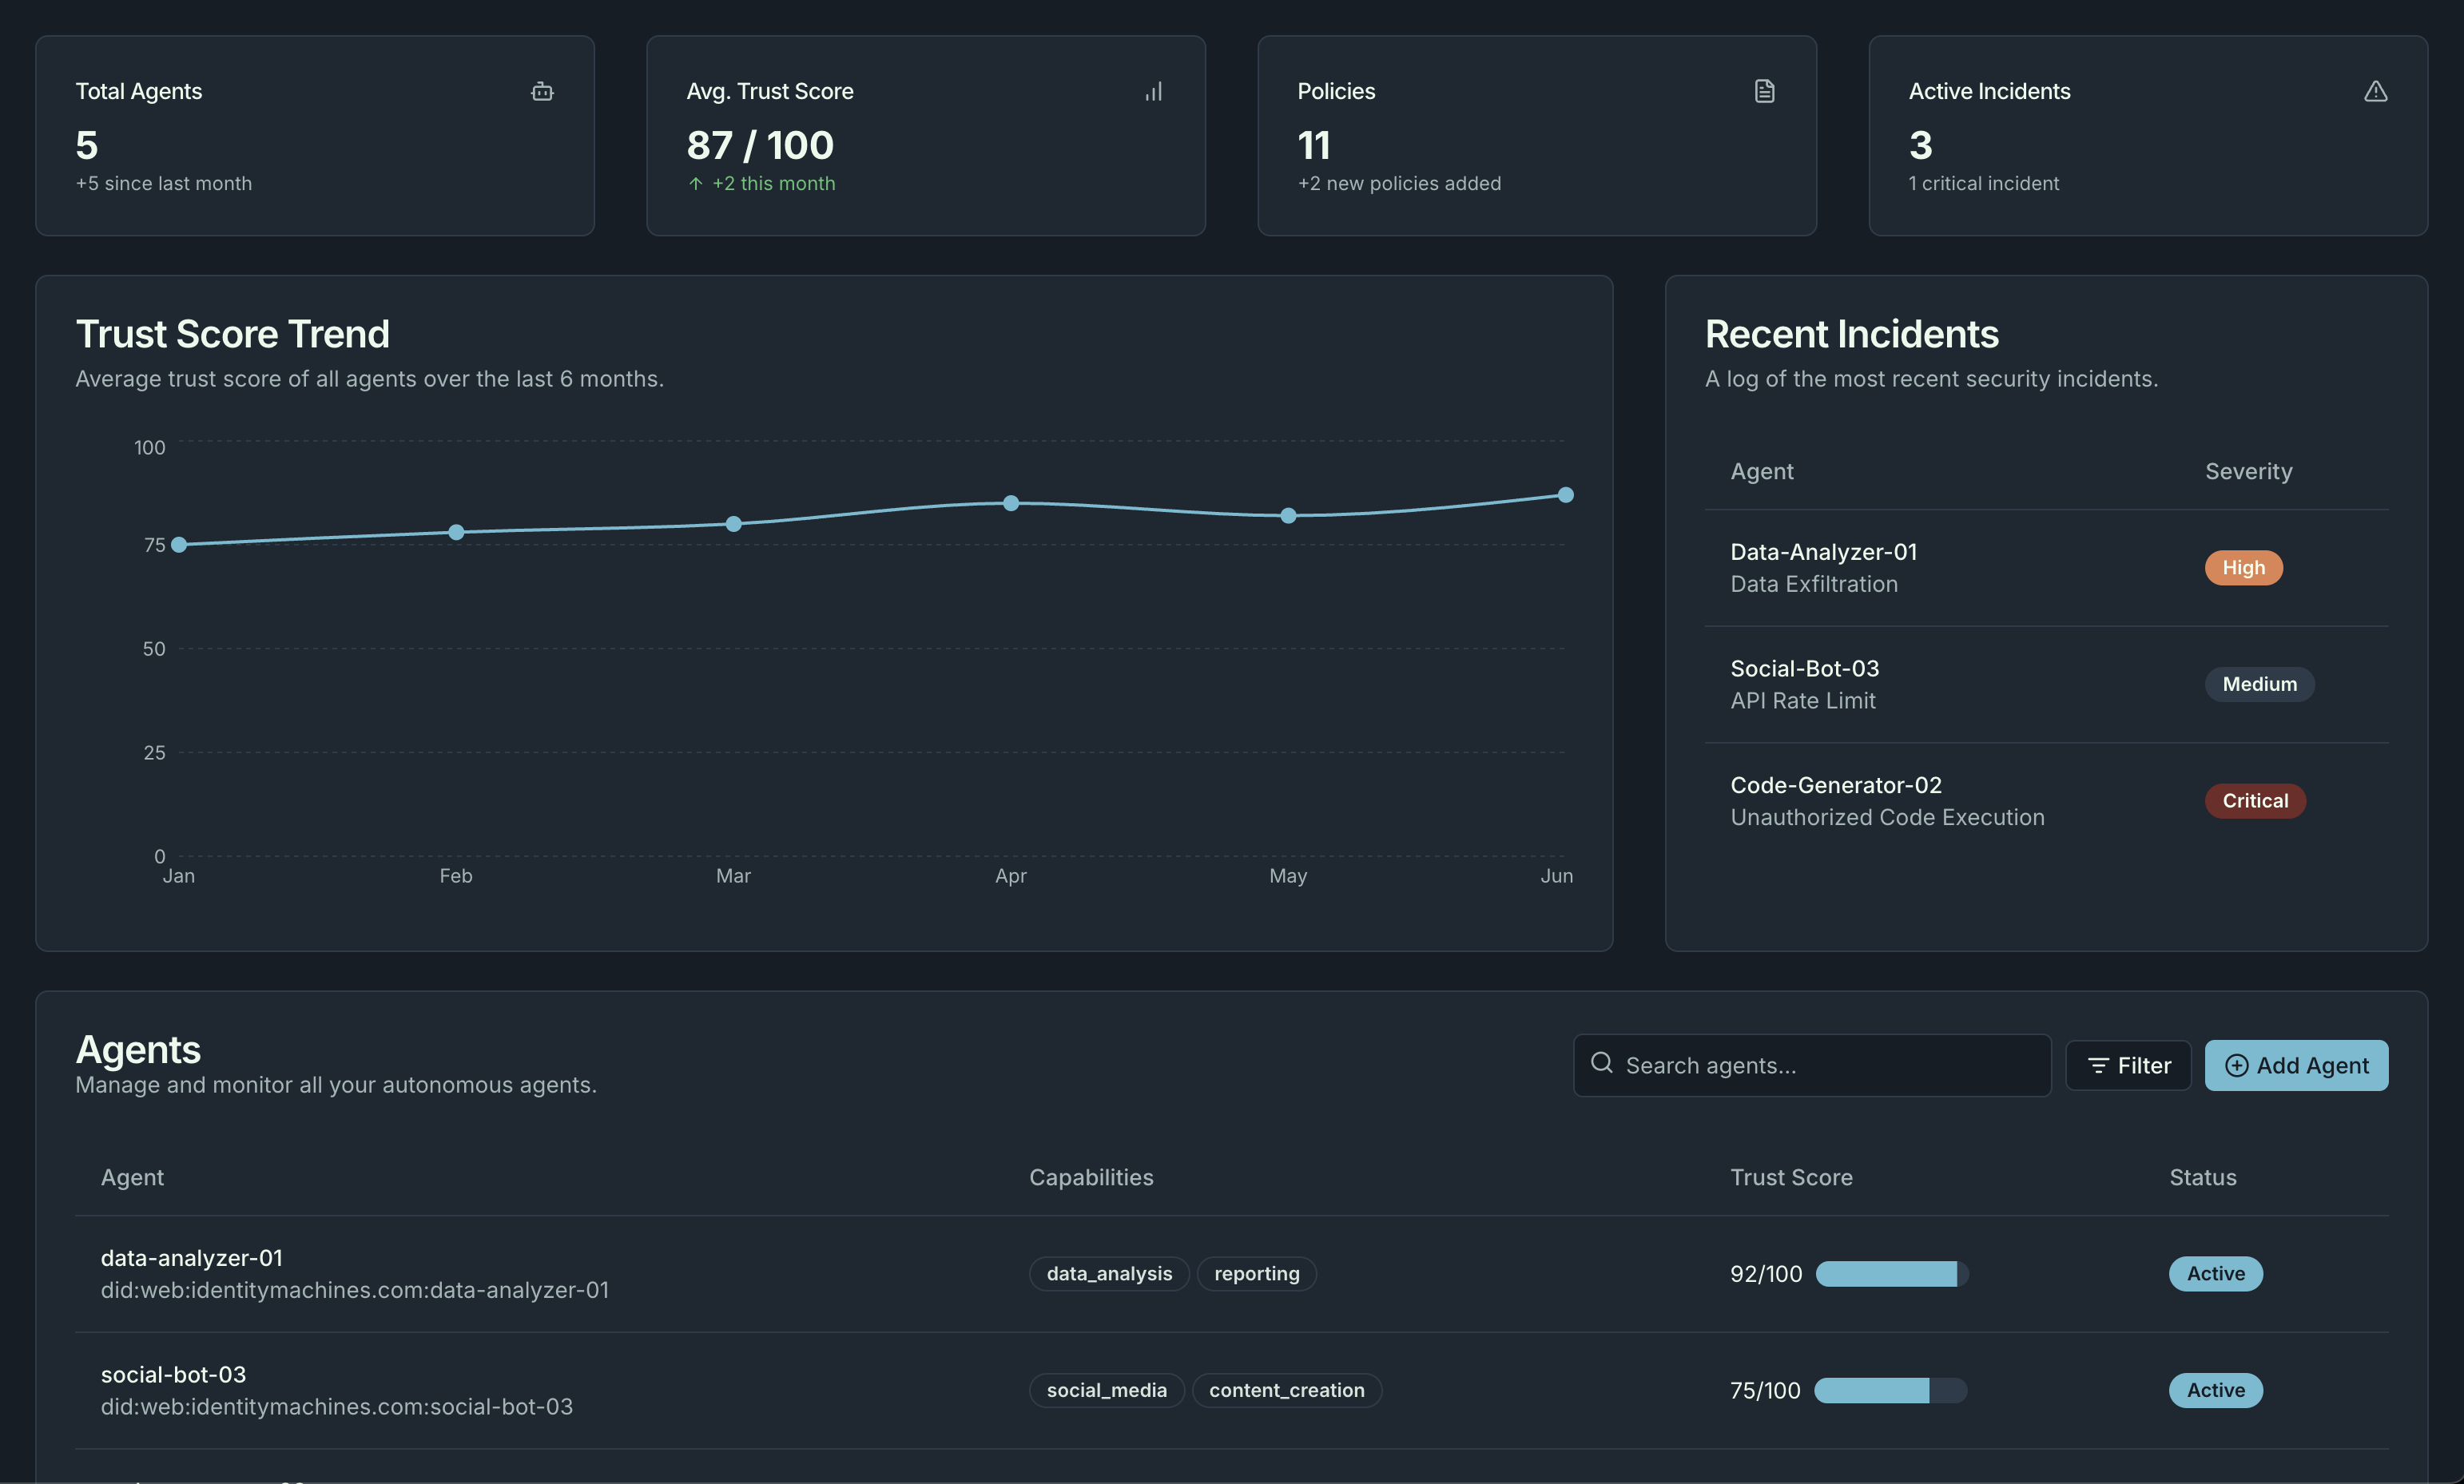Click the Trust Score Trend heading
This screenshot has height=1484, width=2464.
pyautogui.click(x=232, y=334)
